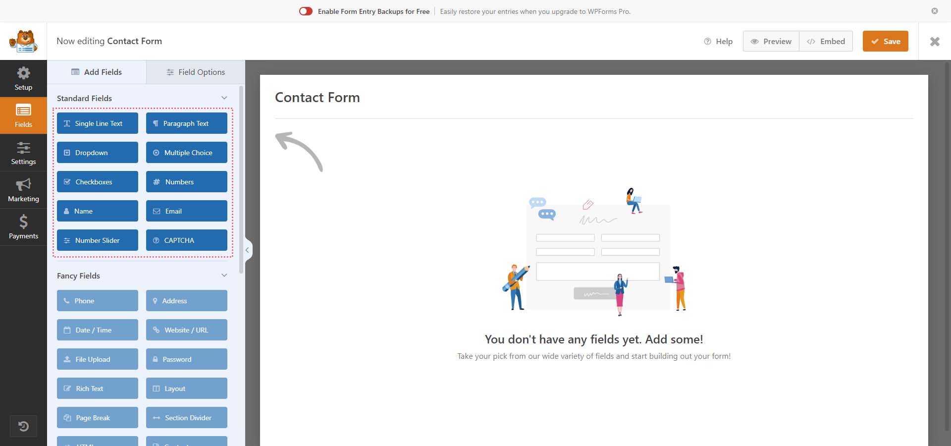Add an Email field
Viewport: 951px width, 446px height.
pyautogui.click(x=186, y=211)
